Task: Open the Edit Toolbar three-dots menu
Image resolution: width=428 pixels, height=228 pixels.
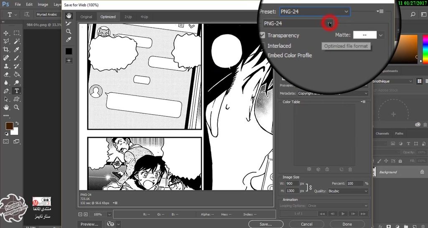Action: pos(6,115)
